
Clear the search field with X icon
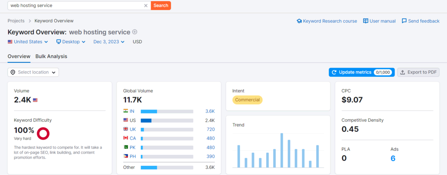(146, 5)
